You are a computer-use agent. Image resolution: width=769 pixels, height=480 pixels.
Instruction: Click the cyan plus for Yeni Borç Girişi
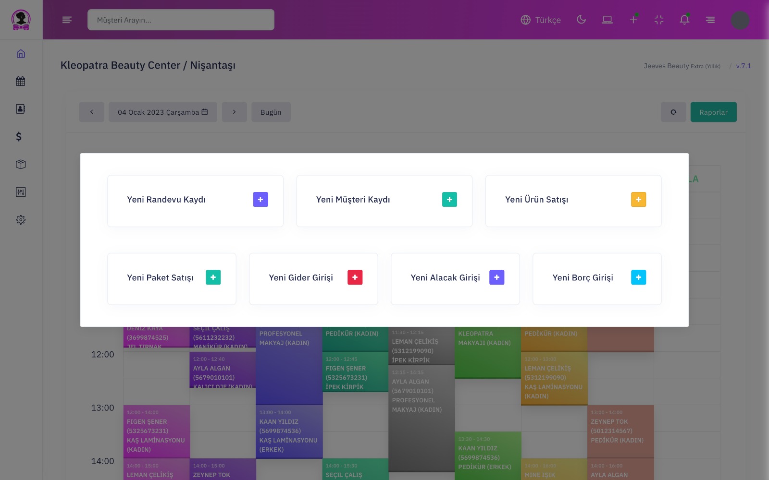tap(638, 277)
